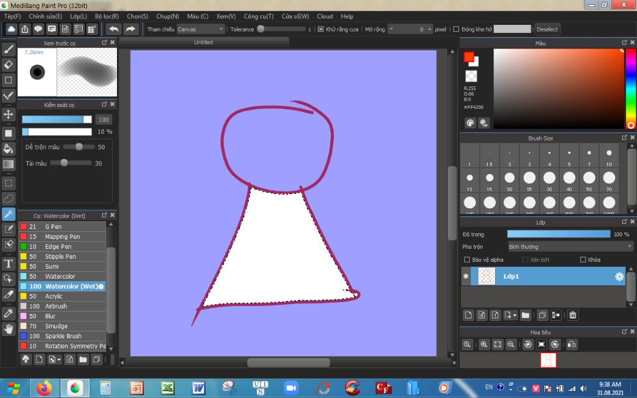The height and width of the screenshot is (398, 637).
Task: Toggle the Khử răng cưa checkbox
Action: pos(320,29)
